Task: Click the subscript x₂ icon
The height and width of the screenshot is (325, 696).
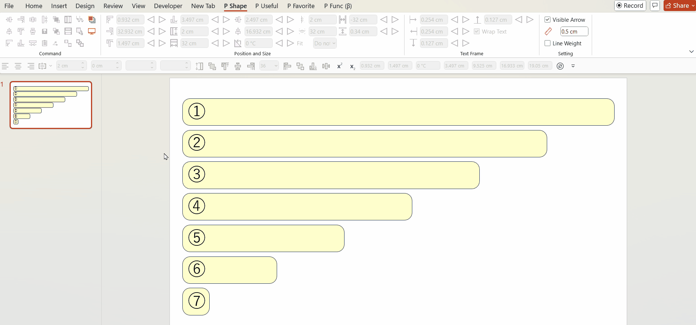Action: [352, 66]
